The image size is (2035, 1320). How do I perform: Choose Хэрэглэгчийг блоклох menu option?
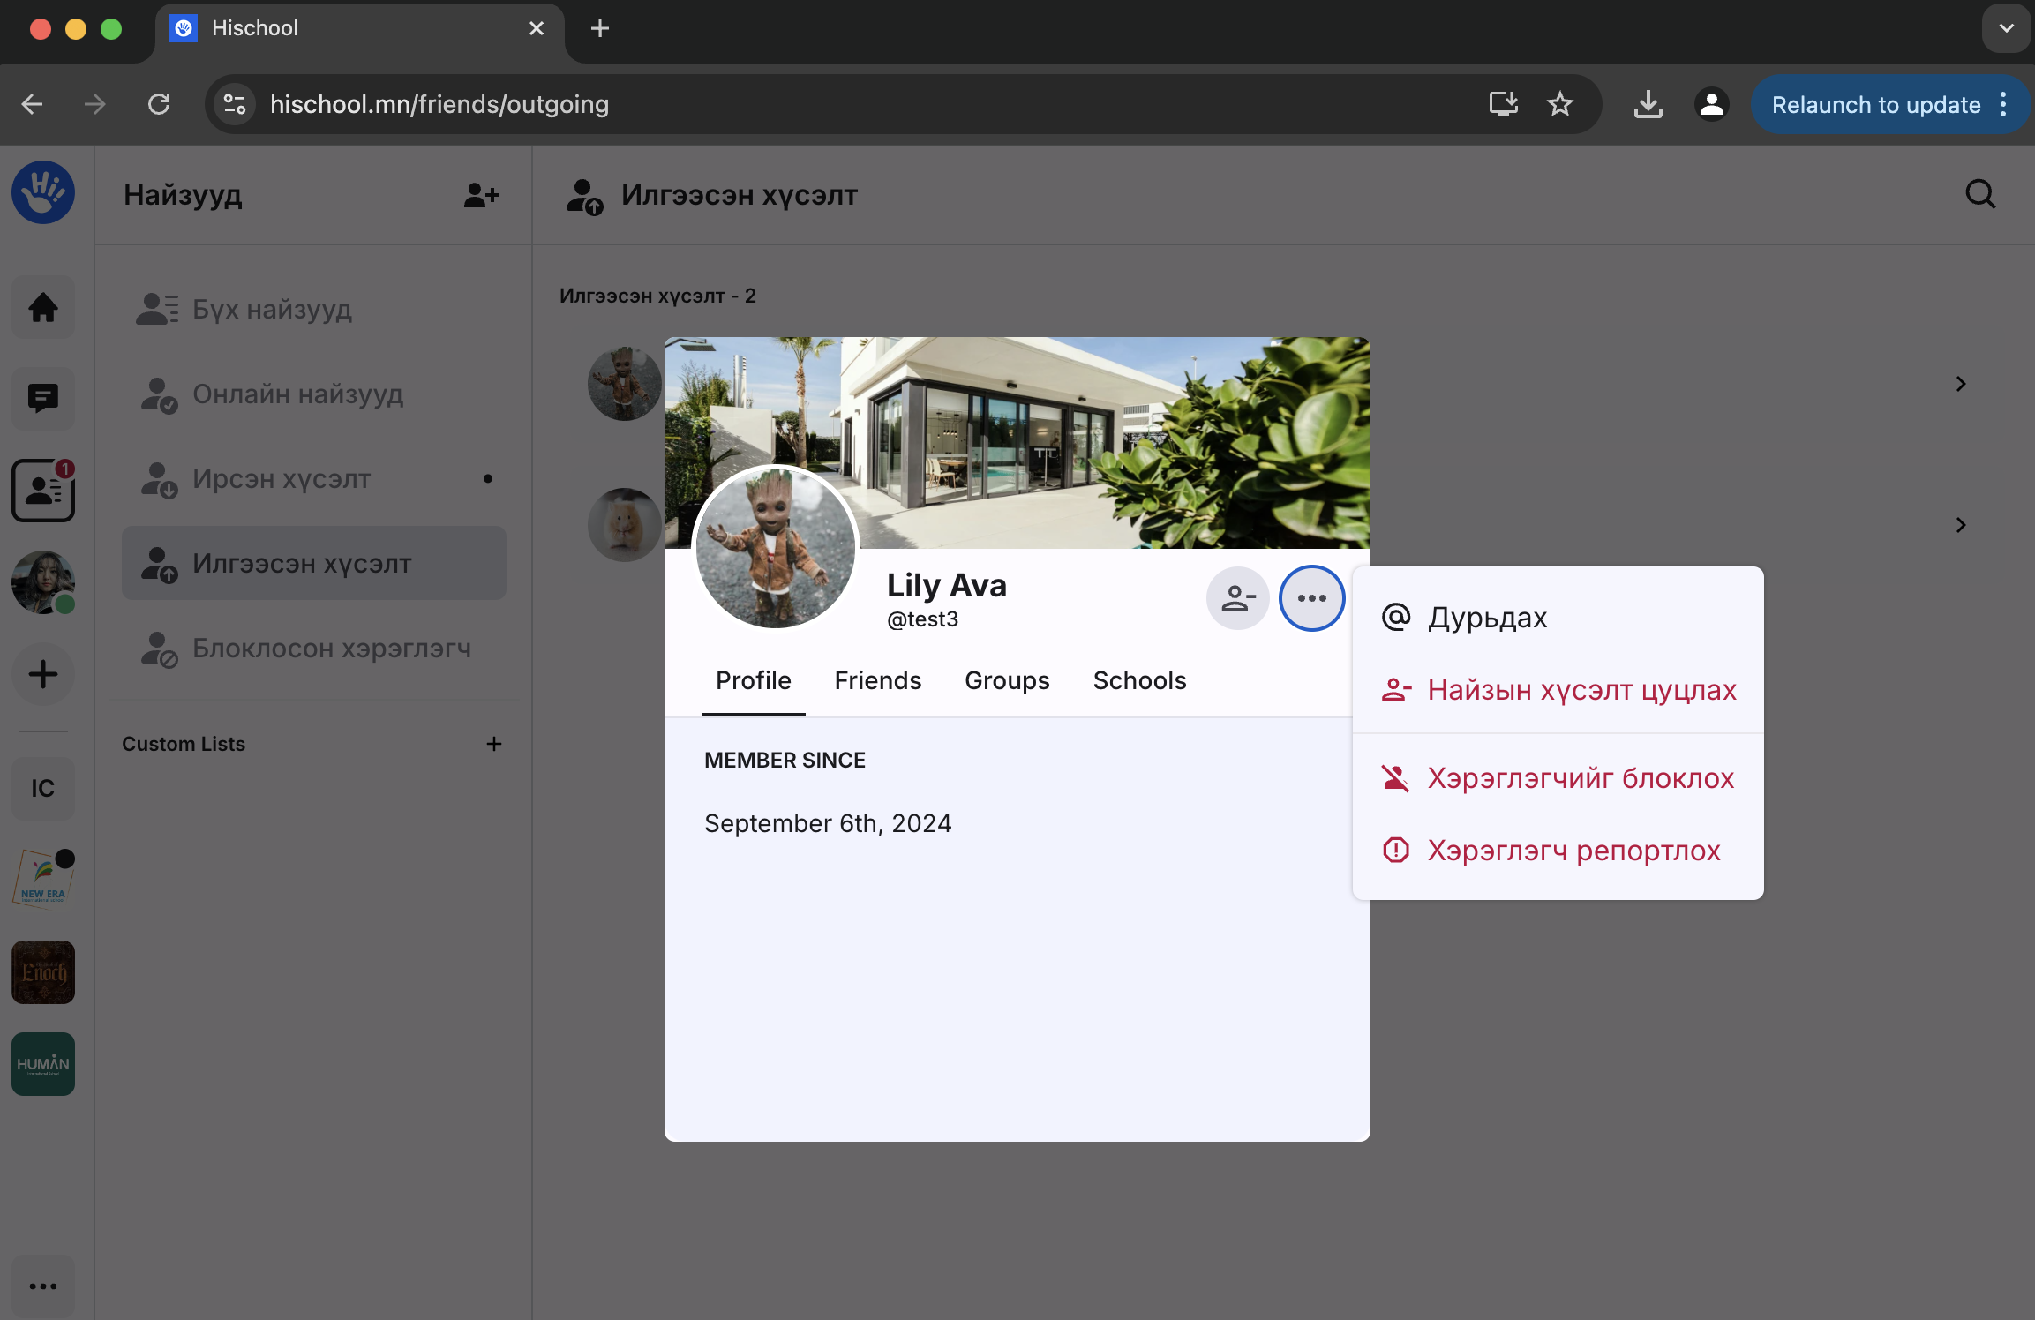click(1580, 778)
